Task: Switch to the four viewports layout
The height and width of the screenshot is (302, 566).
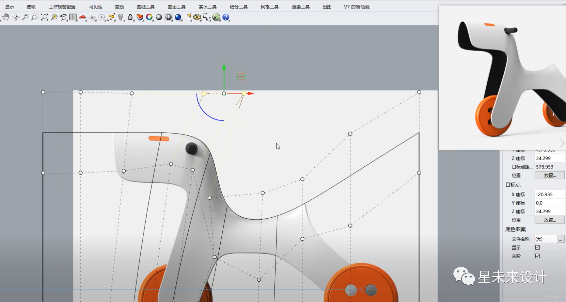Action: click(73, 17)
